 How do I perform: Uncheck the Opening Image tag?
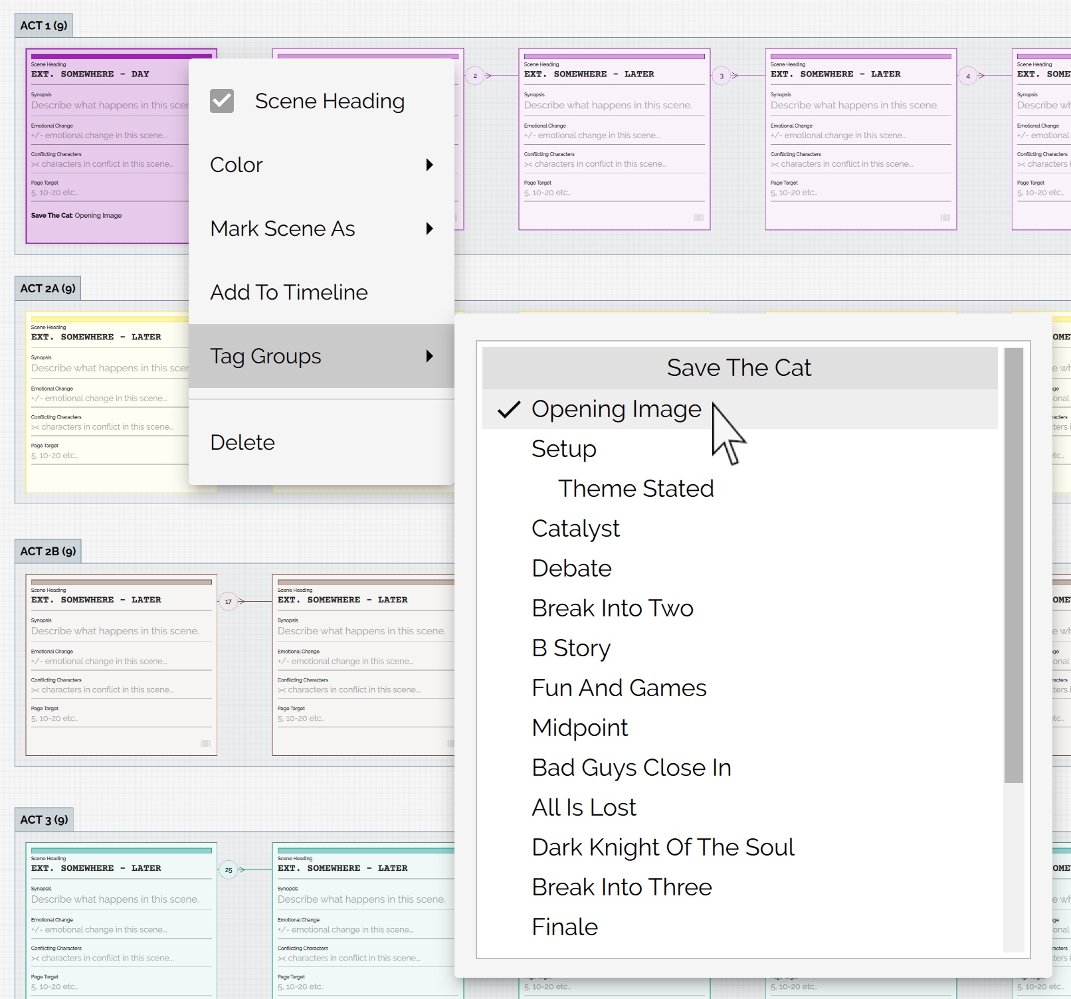[x=739, y=409]
